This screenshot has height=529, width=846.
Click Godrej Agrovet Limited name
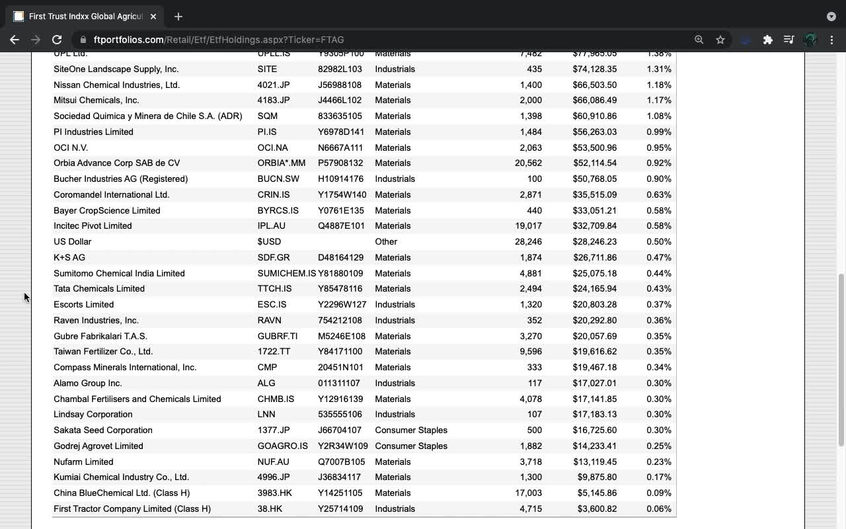98,446
